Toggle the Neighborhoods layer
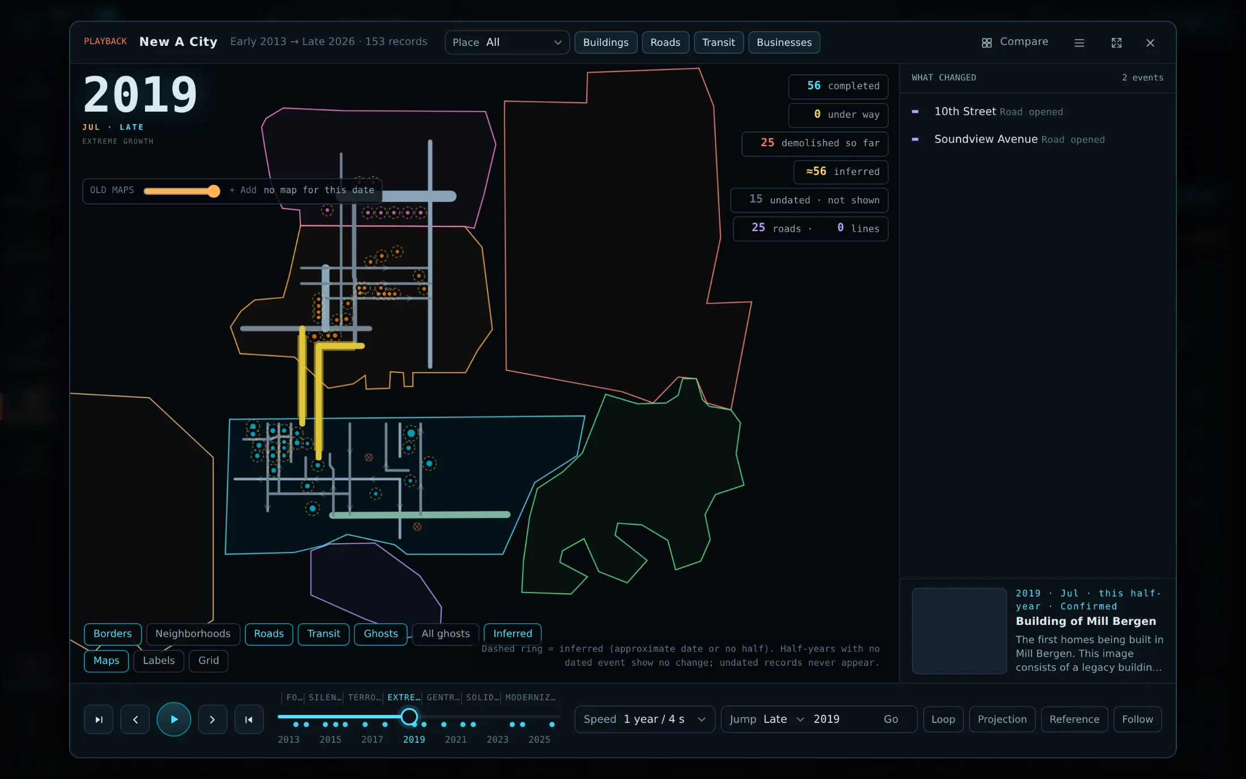Viewport: 1246px width, 779px height. pos(193,633)
